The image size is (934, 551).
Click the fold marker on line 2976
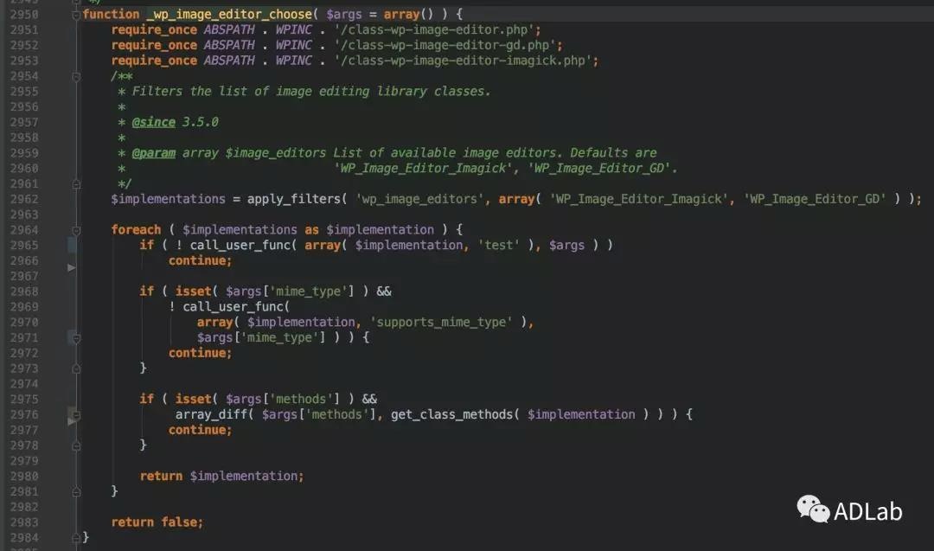(x=74, y=416)
